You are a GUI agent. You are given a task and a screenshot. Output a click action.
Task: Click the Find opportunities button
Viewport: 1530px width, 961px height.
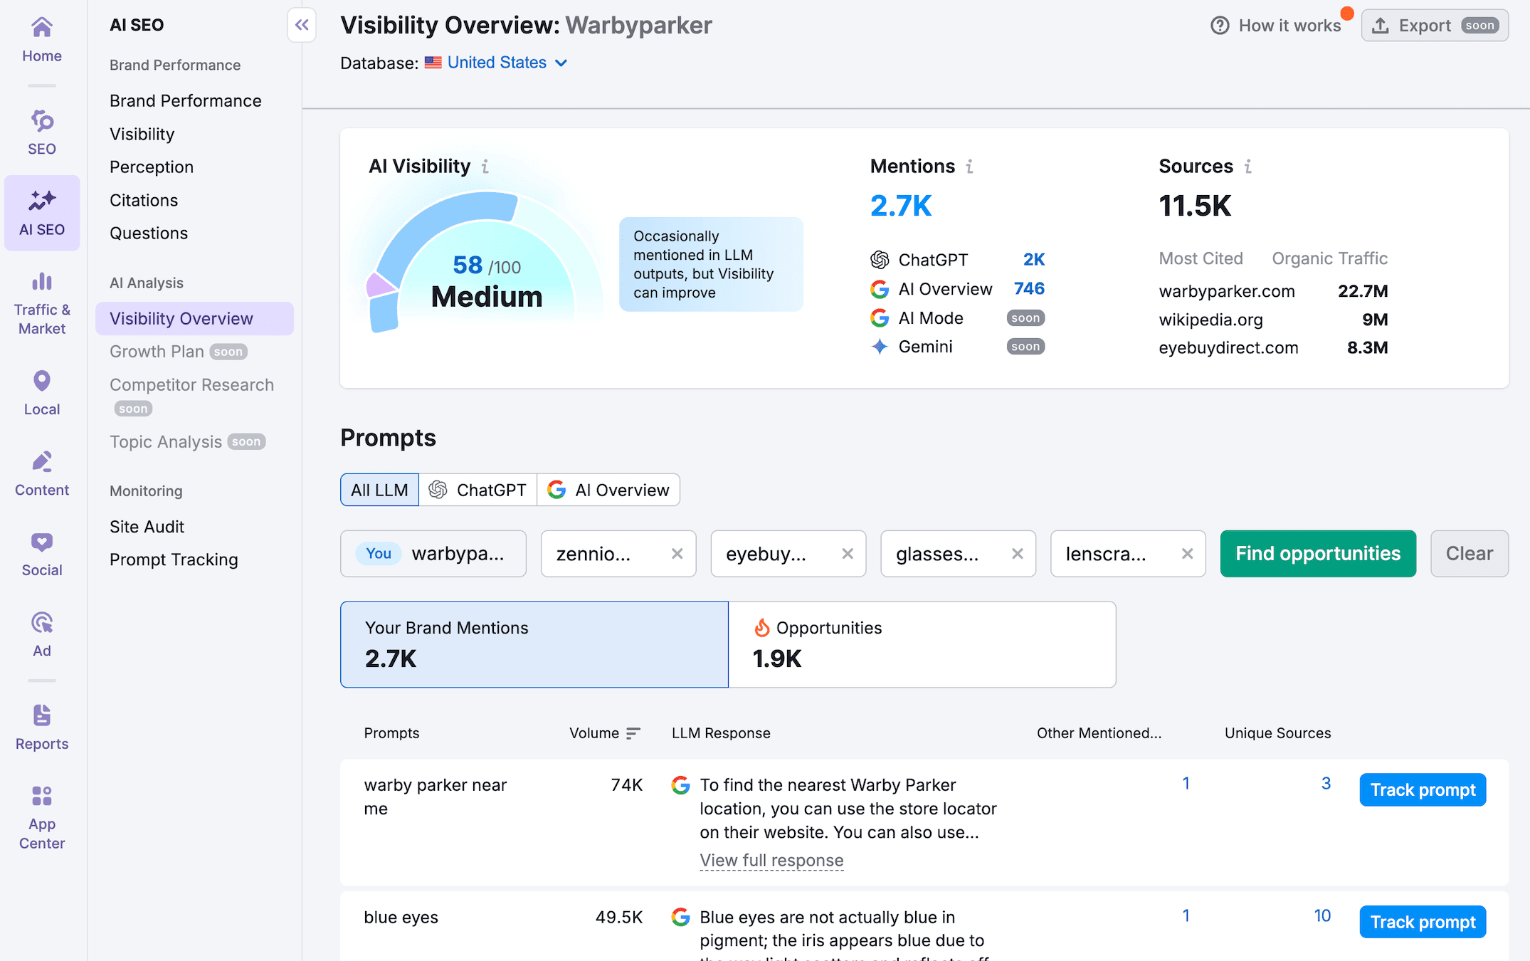click(1317, 553)
